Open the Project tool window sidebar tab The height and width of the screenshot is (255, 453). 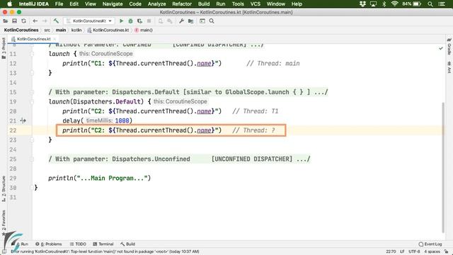pyautogui.click(x=4, y=48)
